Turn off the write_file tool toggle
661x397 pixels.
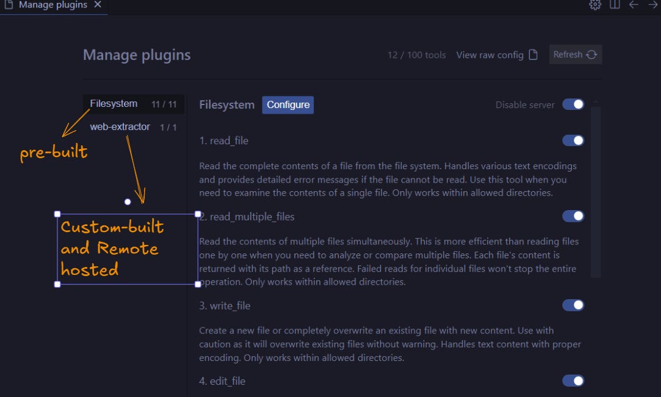(x=573, y=305)
